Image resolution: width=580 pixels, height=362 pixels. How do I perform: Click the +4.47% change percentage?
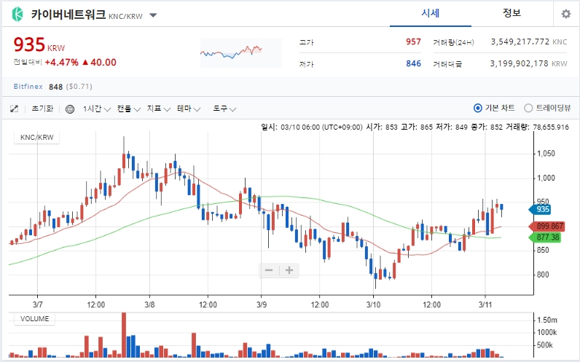(x=61, y=62)
